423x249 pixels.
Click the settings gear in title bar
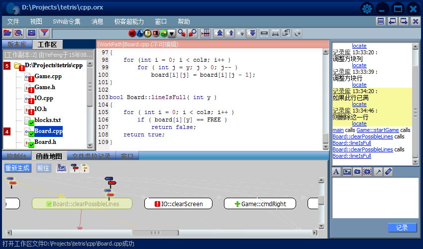coord(367,8)
